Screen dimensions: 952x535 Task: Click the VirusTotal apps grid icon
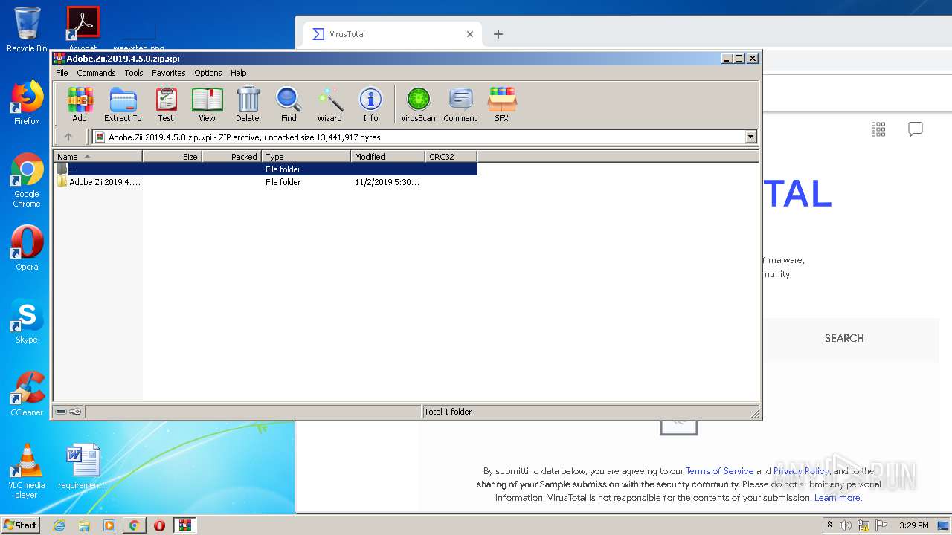click(878, 129)
